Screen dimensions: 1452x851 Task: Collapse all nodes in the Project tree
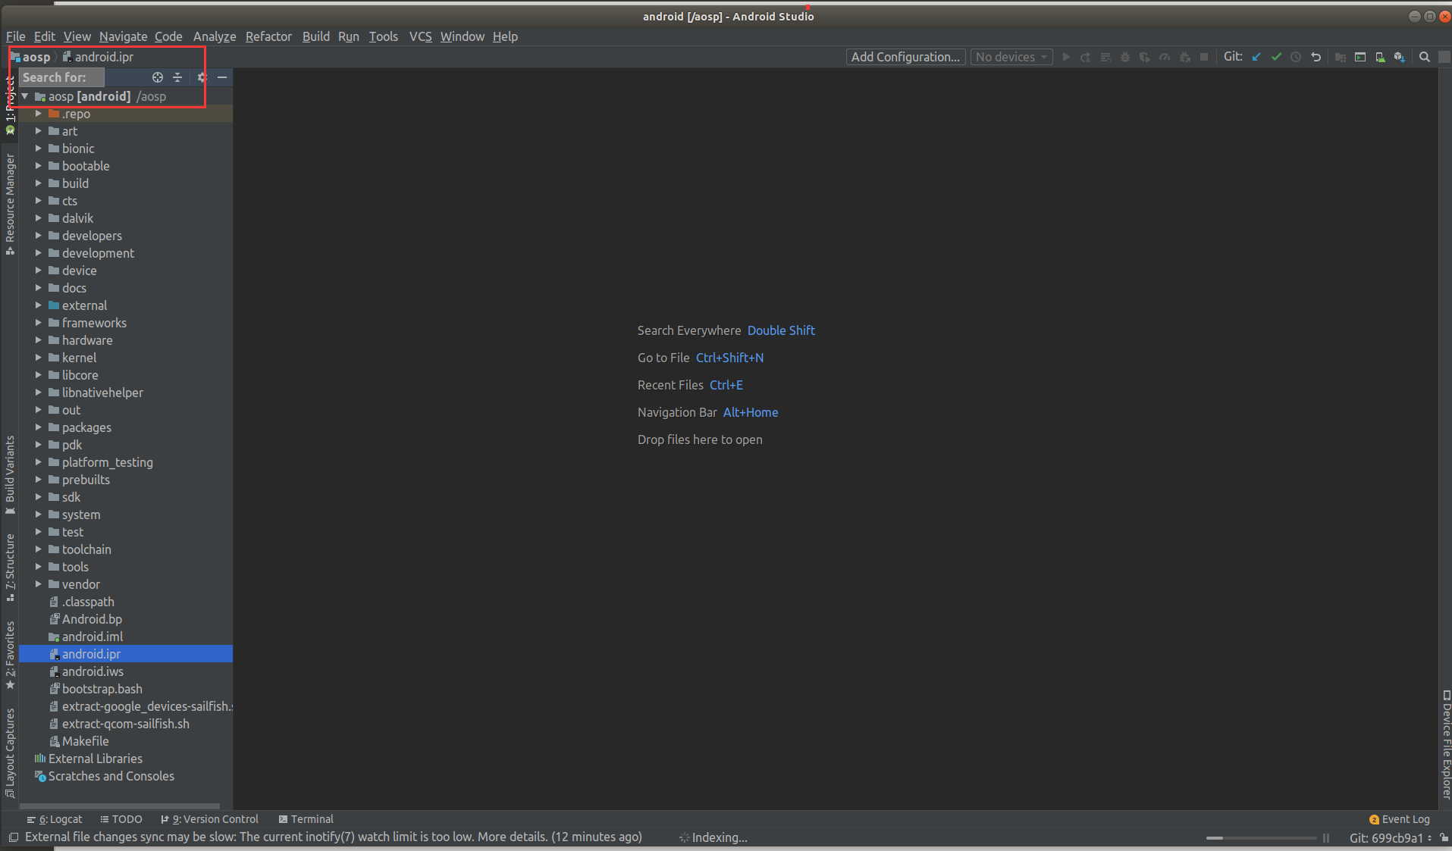pyautogui.click(x=177, y=77)
